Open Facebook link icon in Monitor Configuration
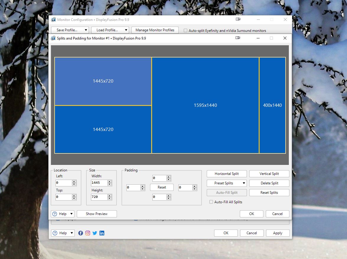This screenshot has height=259, width=347. pos(81,233)
